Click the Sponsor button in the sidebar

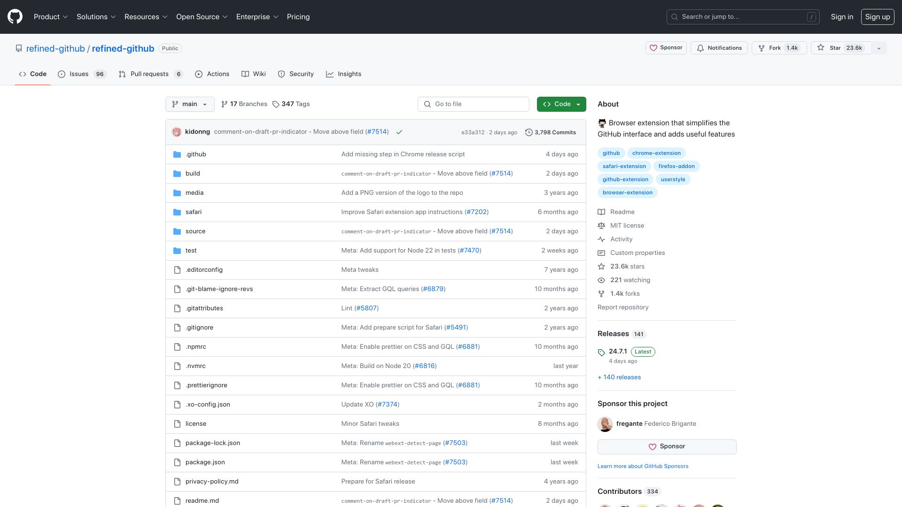(667, 447)
